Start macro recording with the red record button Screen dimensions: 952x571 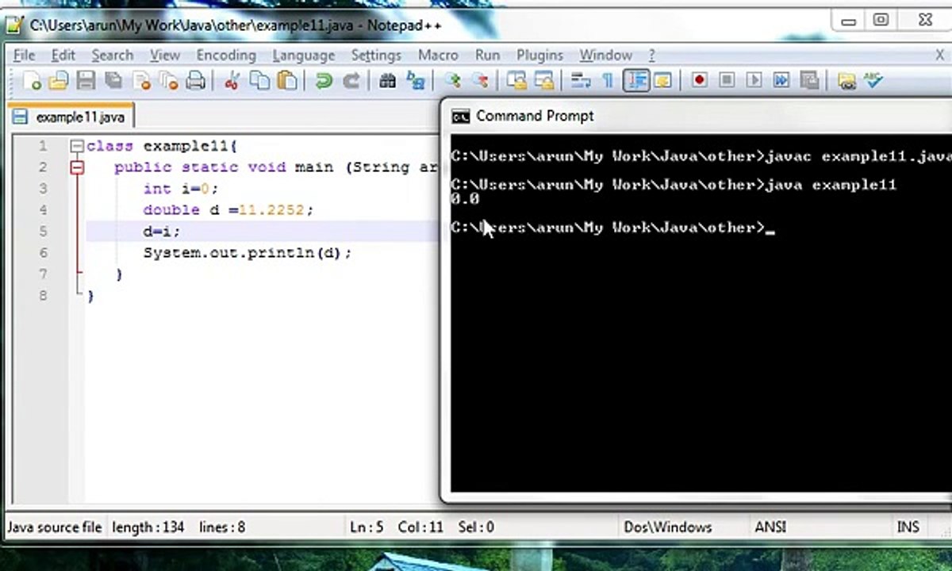coord(699,80)
